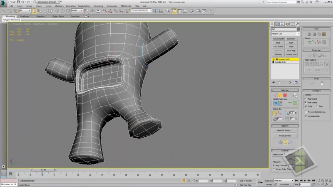333x187 pixels.
Task: Select Edge sub-object mode icon
Action: point(280,95)
